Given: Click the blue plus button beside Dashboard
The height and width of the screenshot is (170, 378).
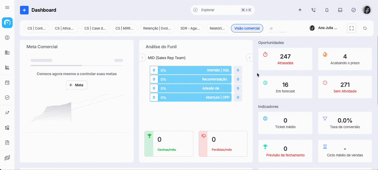Looking at the screenshot, I should click(x=24, y=10).
